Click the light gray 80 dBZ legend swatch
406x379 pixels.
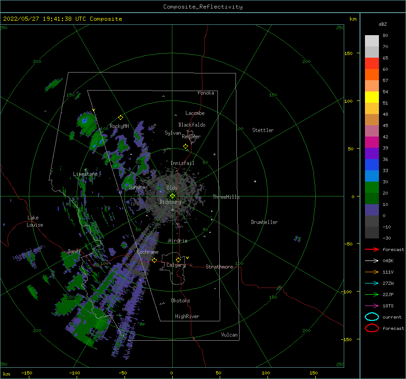click(x=372, y=41)
